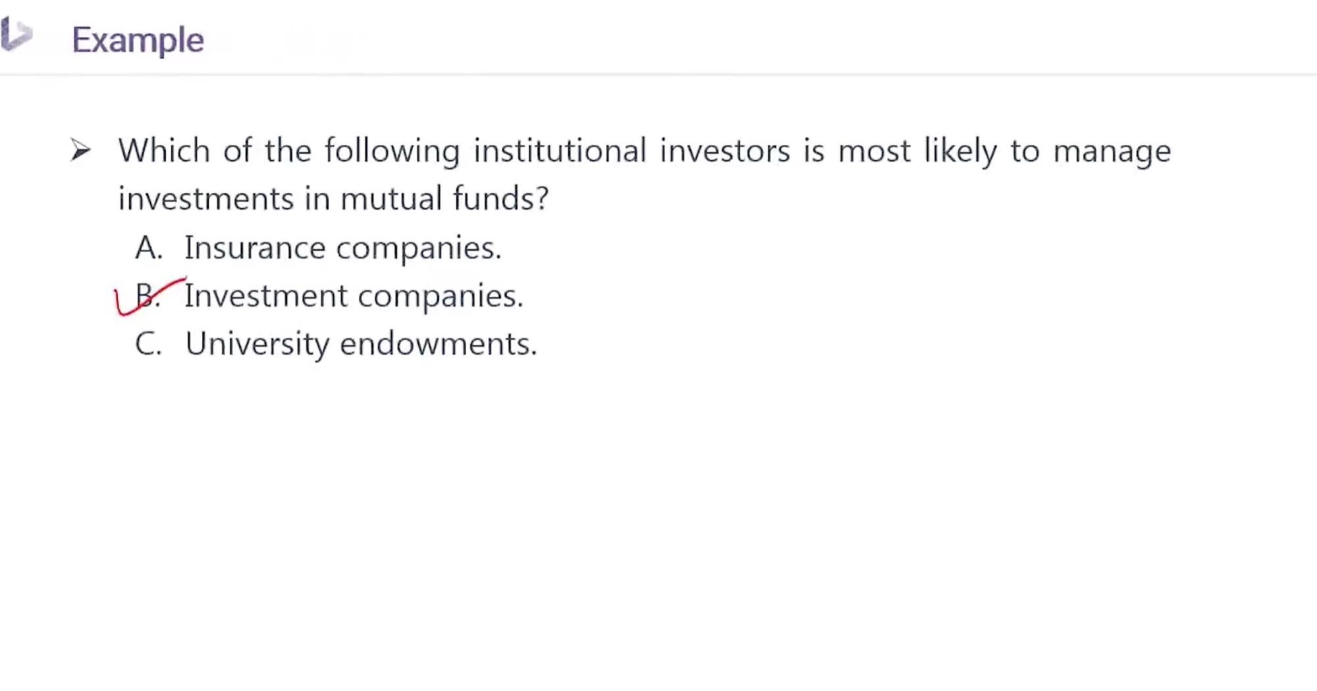Click the arrow bullet before the question
The height and width of the screenshot is (691, 1317).
(80, 151)
